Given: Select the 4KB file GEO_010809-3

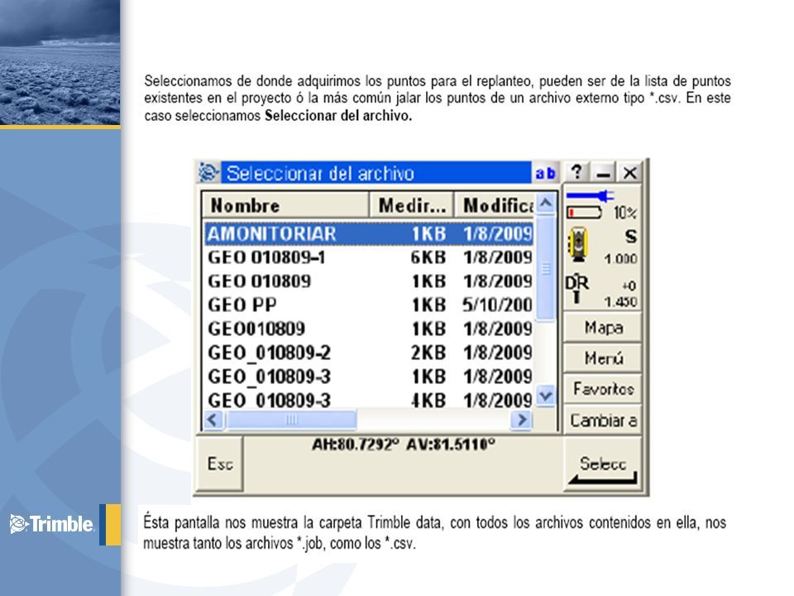Looking at the screenshot, I should pos(369,400).
